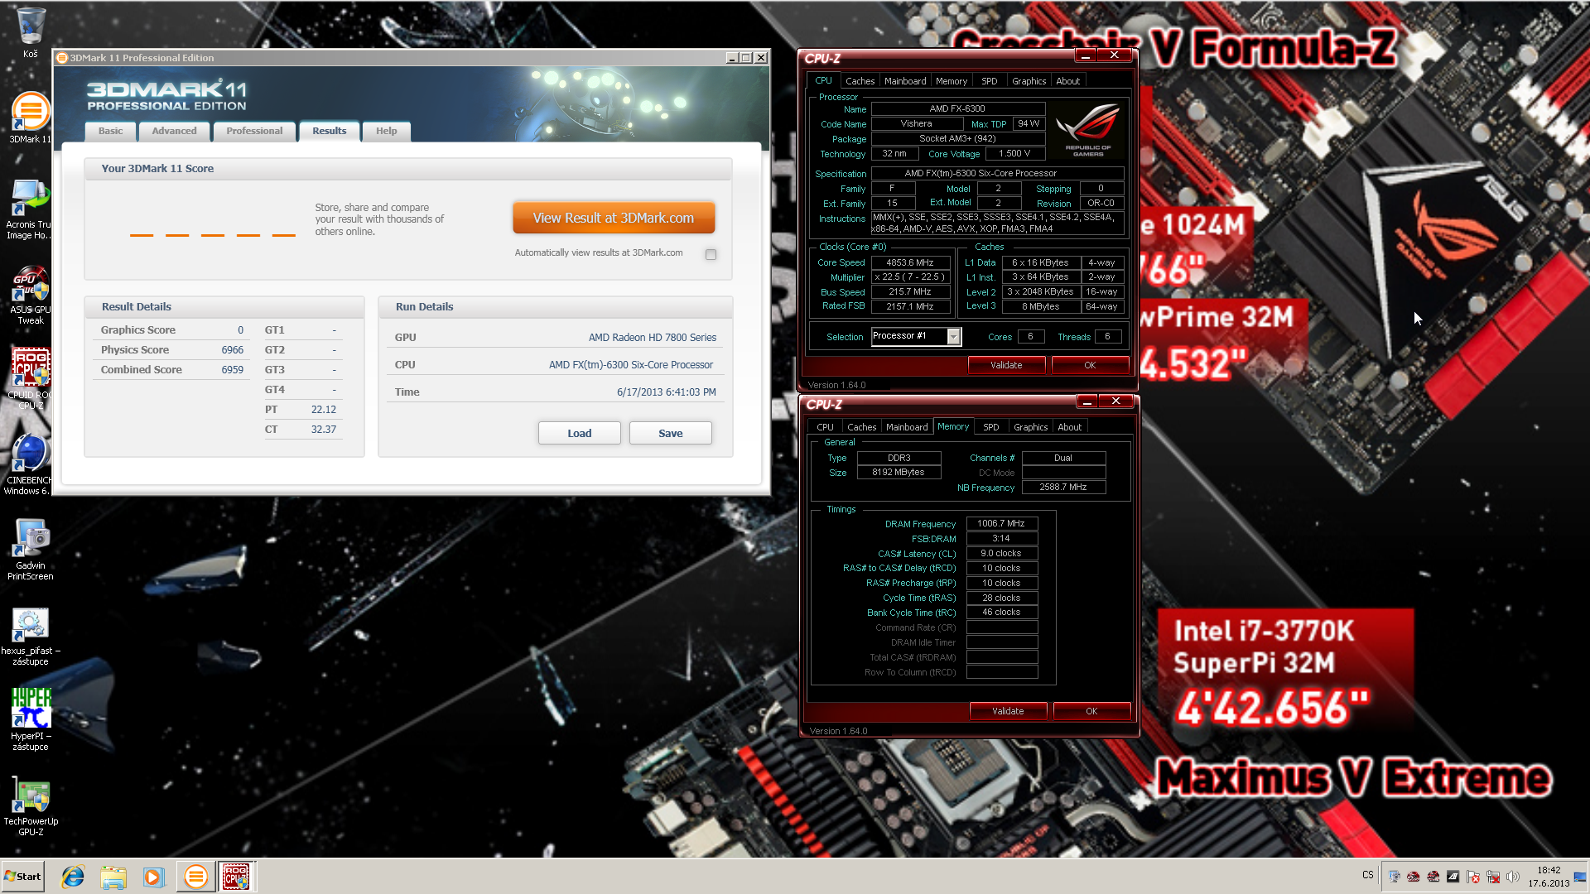This screenshot has width=1590, height=894.
Task: Select the ROG CPU-Z taskbar button
Action: point(236,877)
